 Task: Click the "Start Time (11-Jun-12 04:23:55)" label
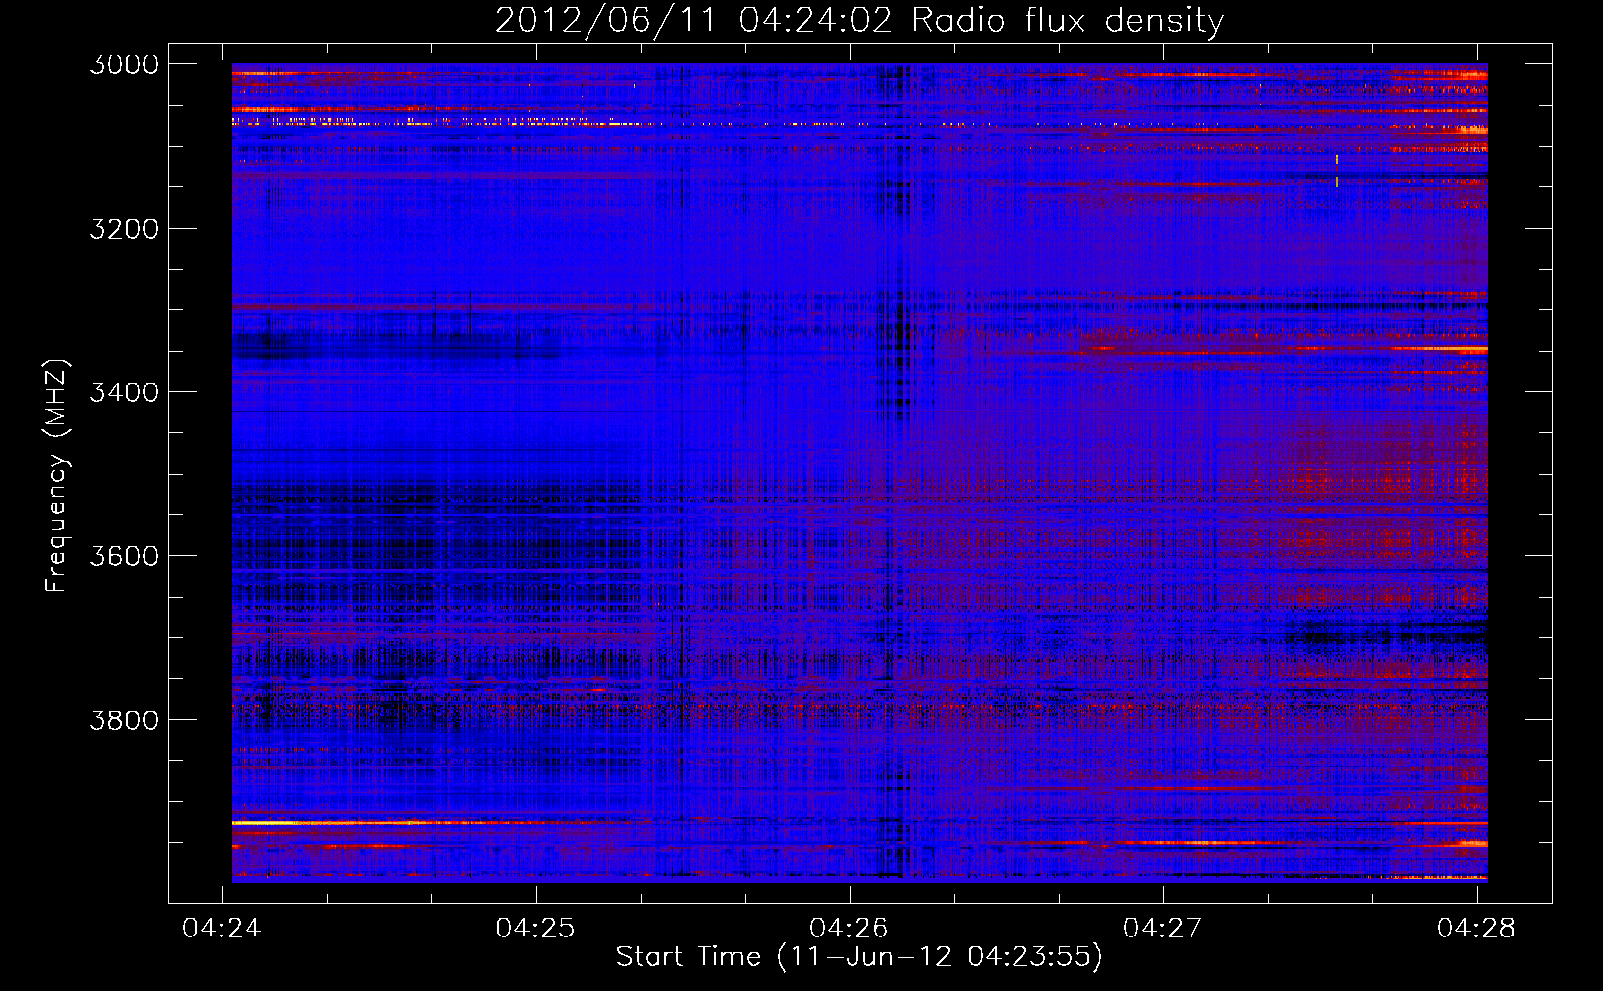[x=859, y=957]
